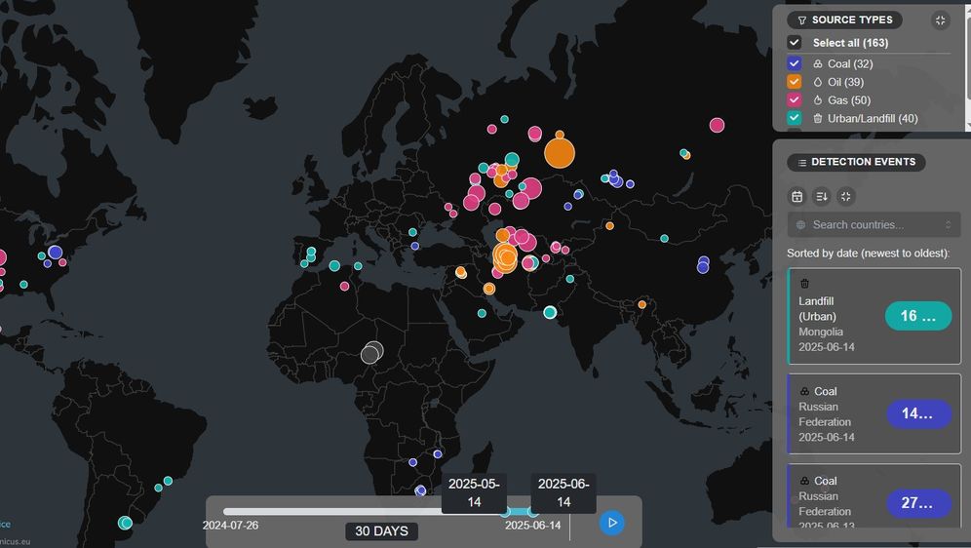
Task: Click the Coal icon in source list
Action: 817,63
